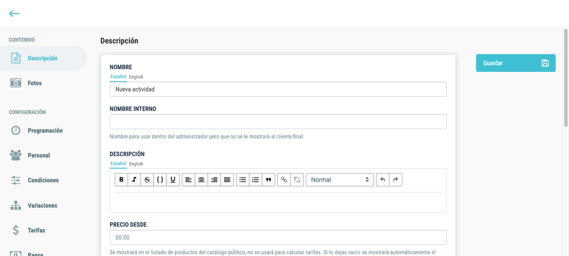The width and height of the screenshot is (569, 256).
Task: Center align text in editor
Action: coord(201,180)
